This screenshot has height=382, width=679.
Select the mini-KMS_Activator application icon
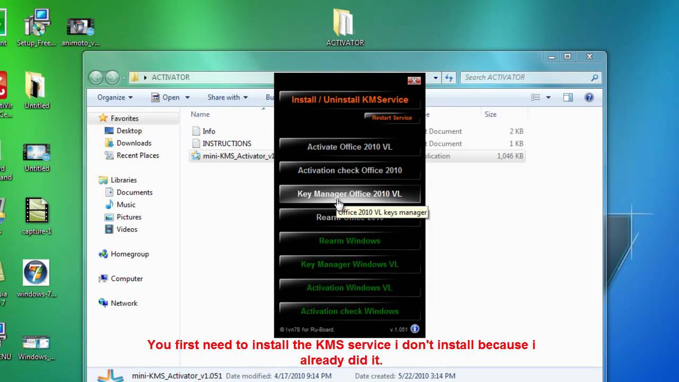pos(195,156)
